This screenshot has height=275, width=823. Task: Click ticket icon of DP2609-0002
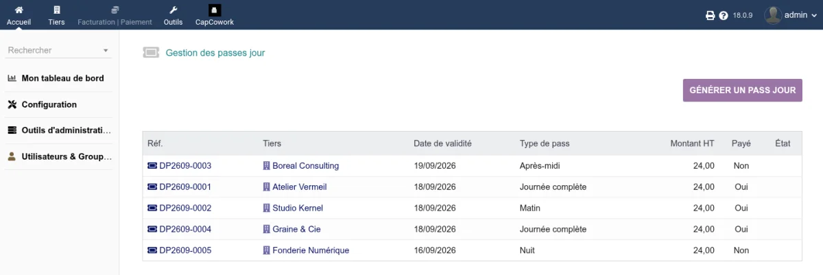(152, 208)
